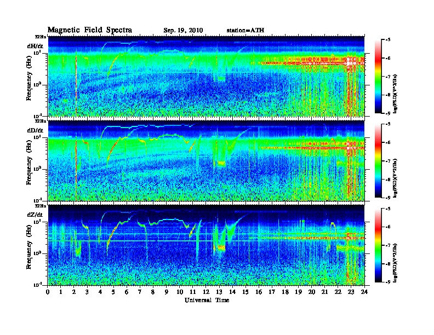Click the "Magnetic Field Spectra" title
Viewport: 434px width, 335px height.
(x=90, y=30)
